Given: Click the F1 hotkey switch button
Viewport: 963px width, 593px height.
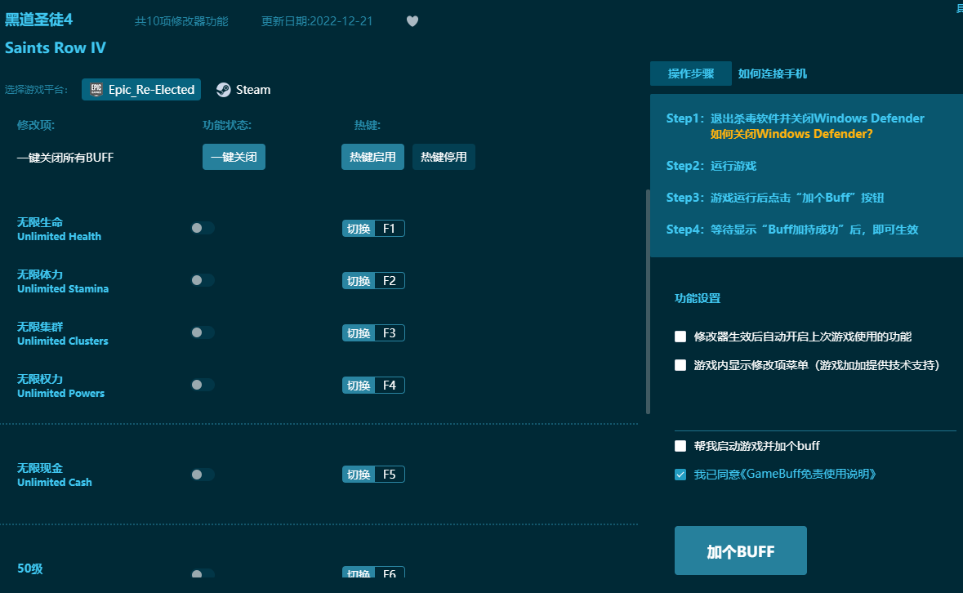Looking at the screenshot, I should [x=359, y=229].
